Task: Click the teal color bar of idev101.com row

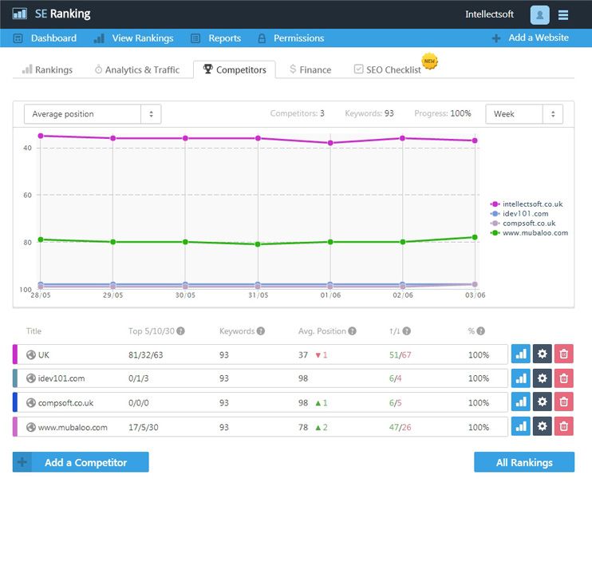Action: 15,378
